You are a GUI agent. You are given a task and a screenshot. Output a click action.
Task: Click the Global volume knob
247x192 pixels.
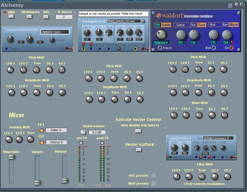pyautogui.click(x=83, y=132)
